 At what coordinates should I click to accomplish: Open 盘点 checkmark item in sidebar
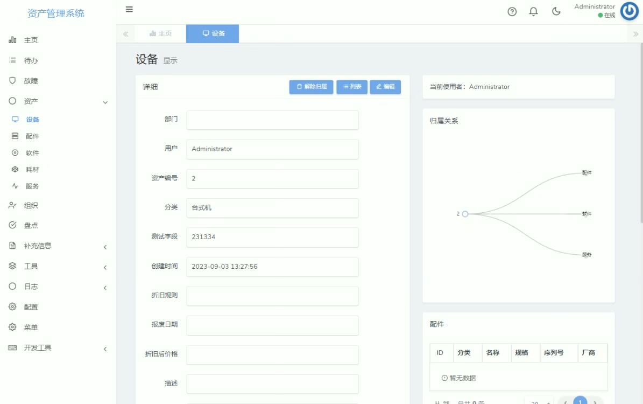click(x=31, y=226)
